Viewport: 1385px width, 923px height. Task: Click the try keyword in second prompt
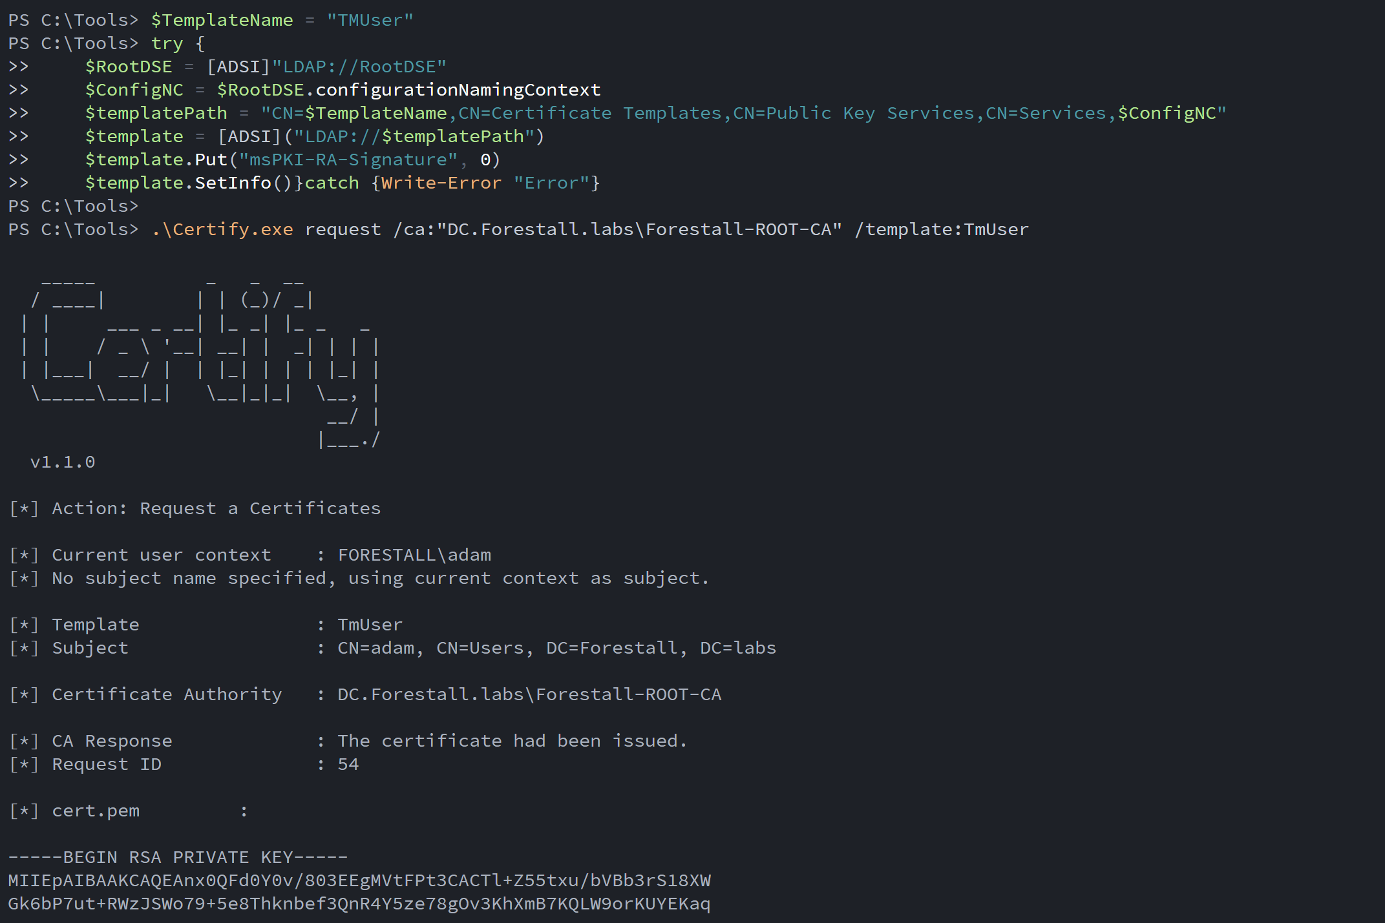(167, 43)
